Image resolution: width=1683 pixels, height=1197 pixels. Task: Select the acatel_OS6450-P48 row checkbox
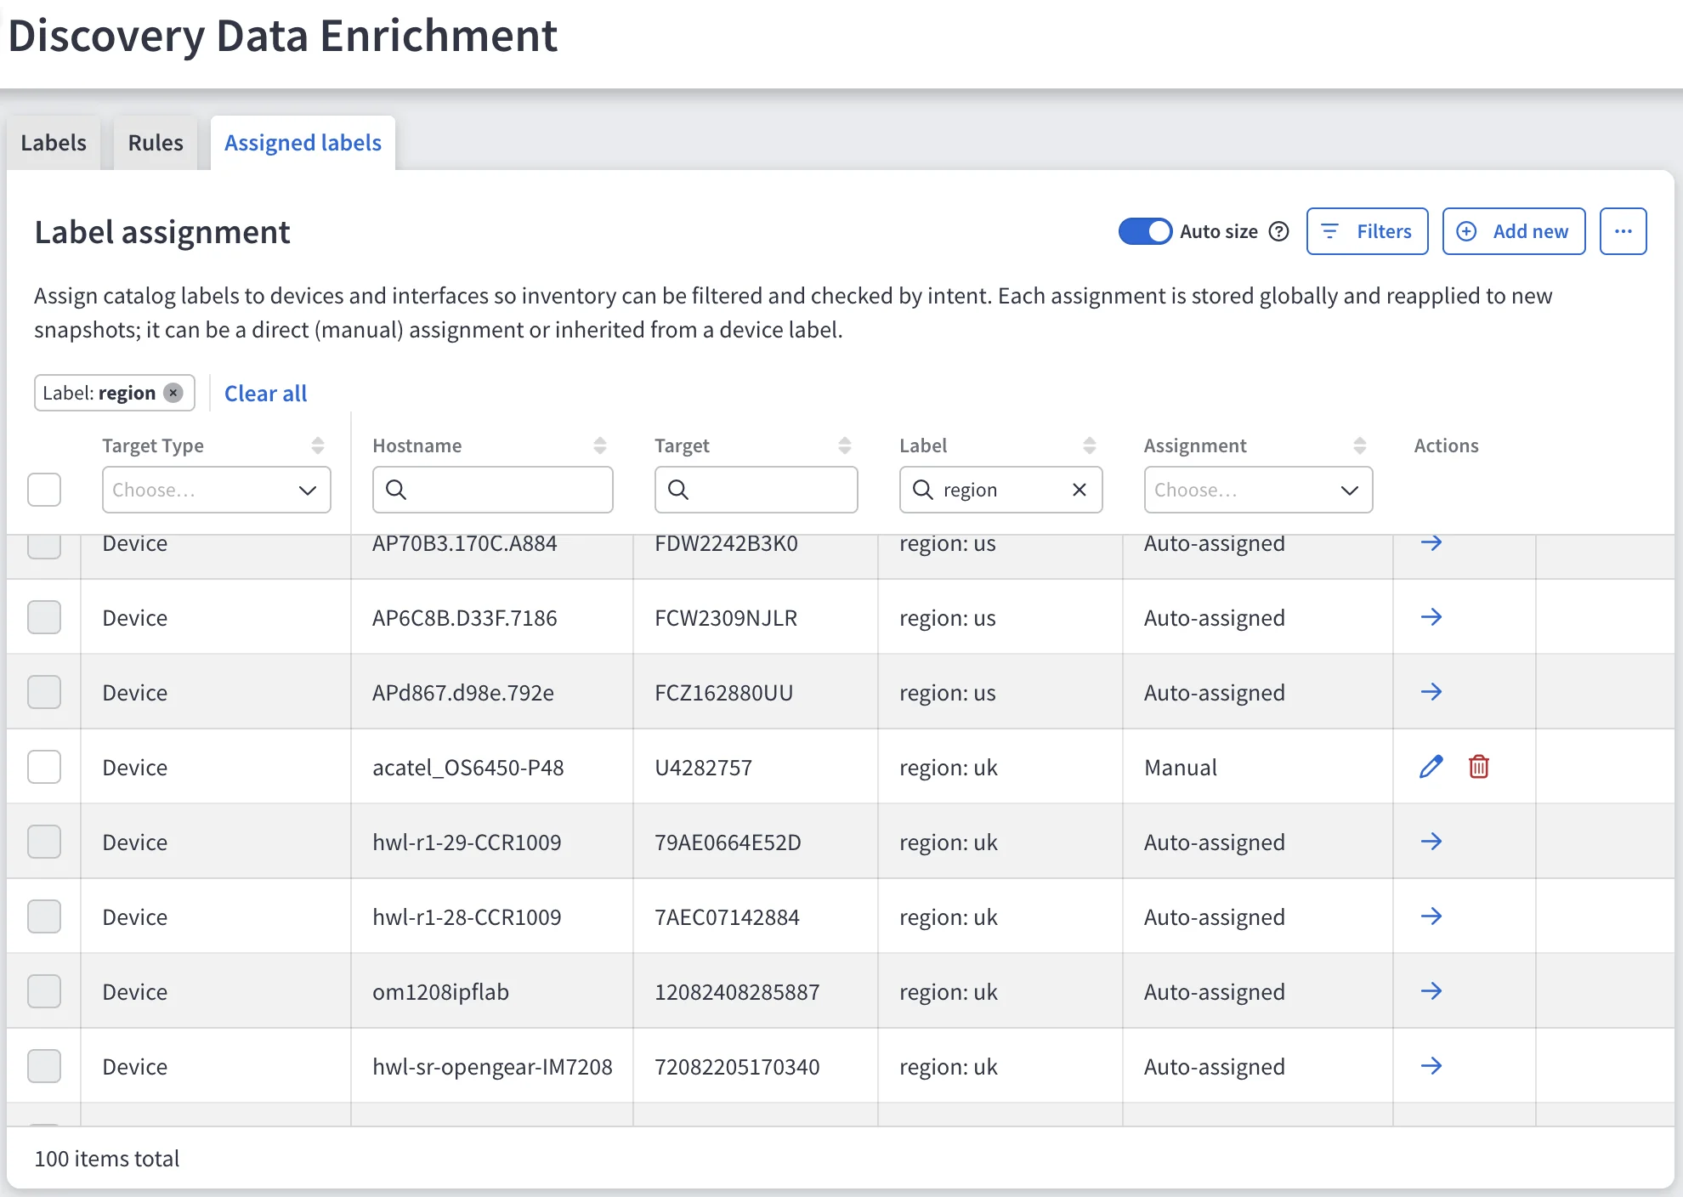44,767
